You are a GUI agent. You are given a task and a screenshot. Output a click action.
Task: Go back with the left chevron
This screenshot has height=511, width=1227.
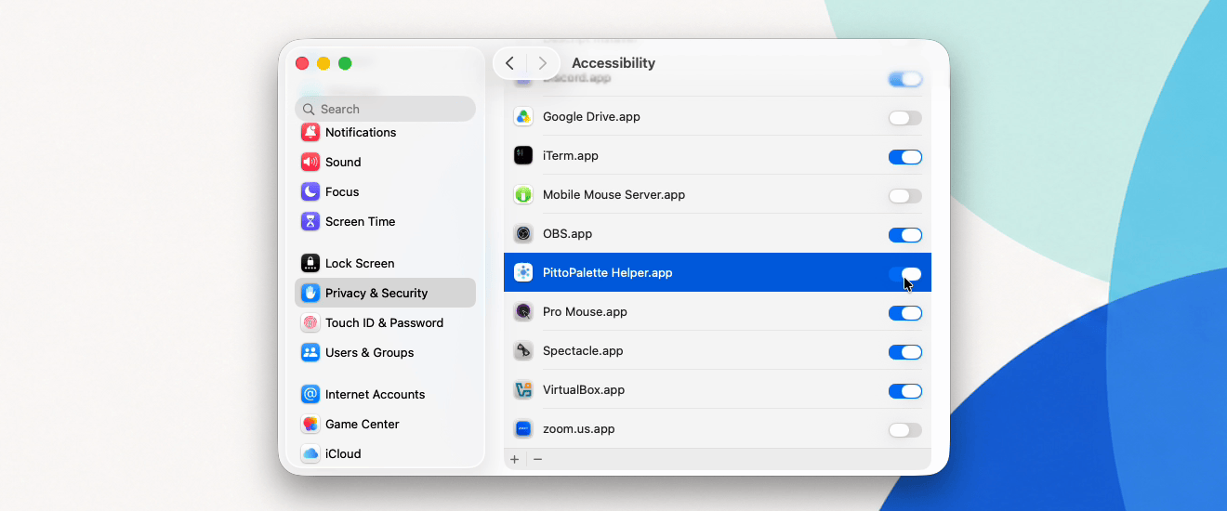pos(509,63)
